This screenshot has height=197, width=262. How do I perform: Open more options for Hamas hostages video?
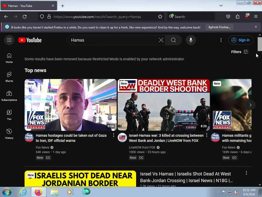point(113,135)
